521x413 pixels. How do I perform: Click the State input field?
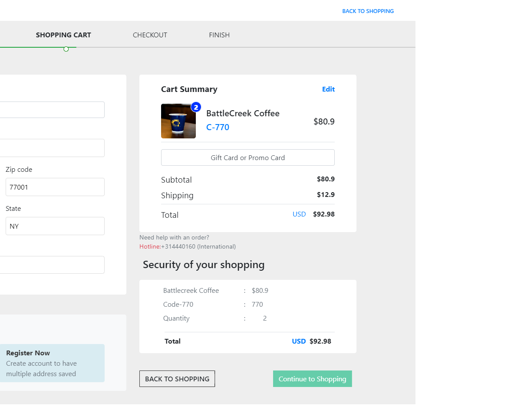coord(55,226)
